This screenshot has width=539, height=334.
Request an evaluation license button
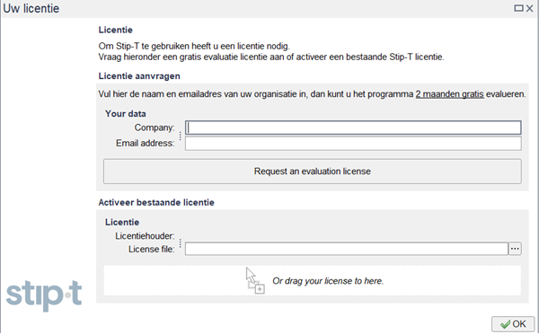pyautogui.click(x=312, y=171)
